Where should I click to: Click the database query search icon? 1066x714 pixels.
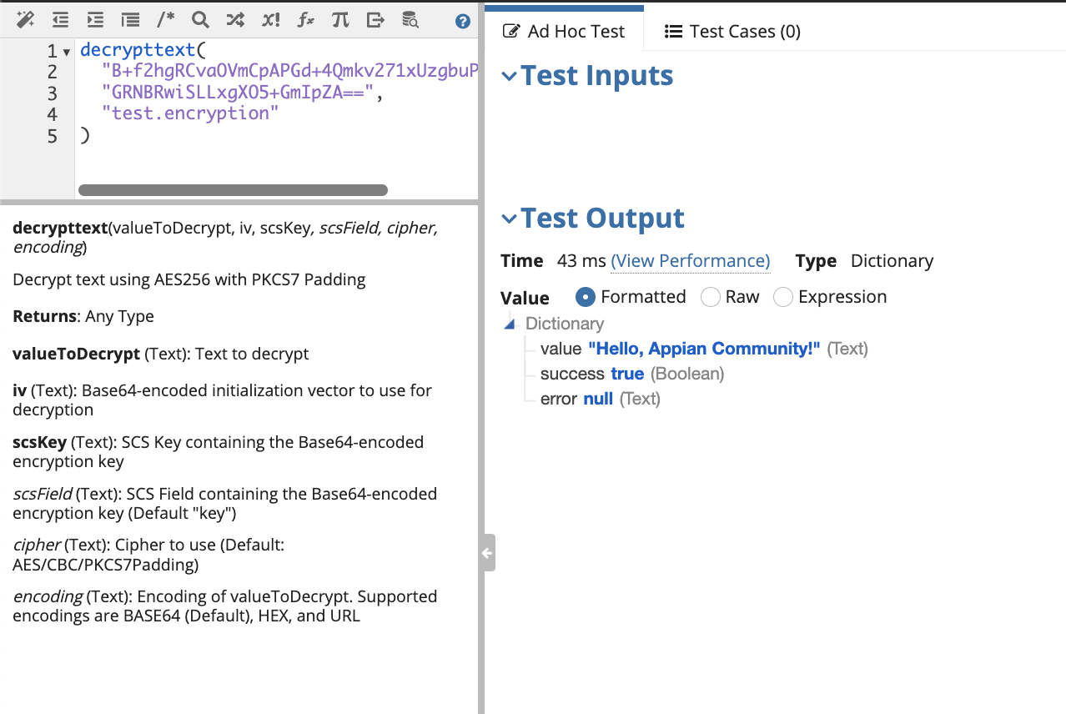(x=410, y=20)
